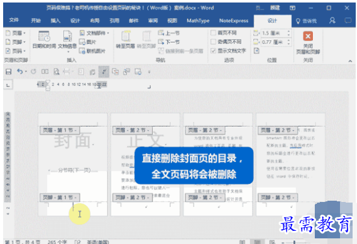Click 转至页眉 go to header
This screenshot has width=357, height=244.
[x=125, y=40]
